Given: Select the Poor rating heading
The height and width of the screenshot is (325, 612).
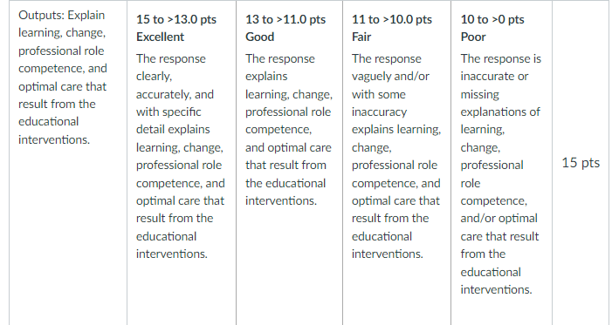Looking at the screenshot, I should [473, 37].
